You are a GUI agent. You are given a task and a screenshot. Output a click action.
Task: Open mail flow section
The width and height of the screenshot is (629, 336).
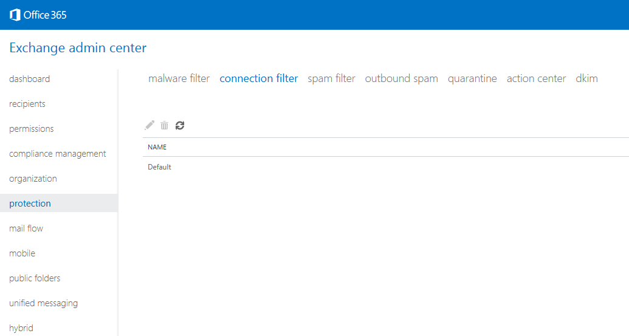point(26,228)
